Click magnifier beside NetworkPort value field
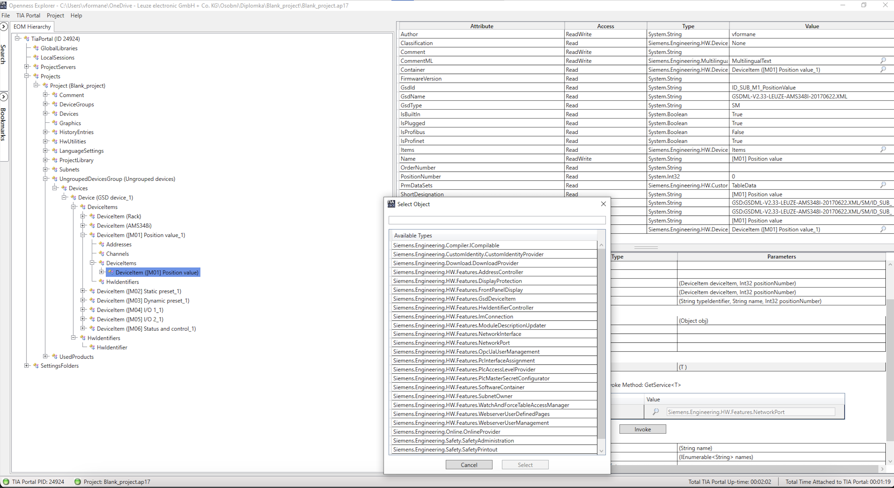This screenshot has width=894, height=488. (x=656, y=412)
